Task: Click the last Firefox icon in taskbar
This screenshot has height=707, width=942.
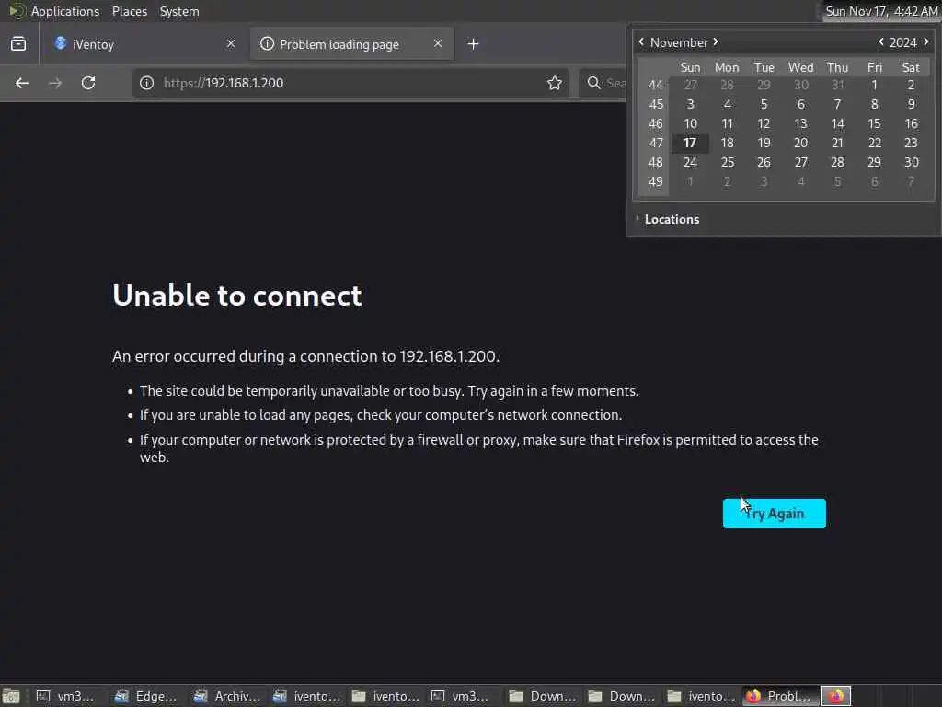Action: tap(835, 696)
